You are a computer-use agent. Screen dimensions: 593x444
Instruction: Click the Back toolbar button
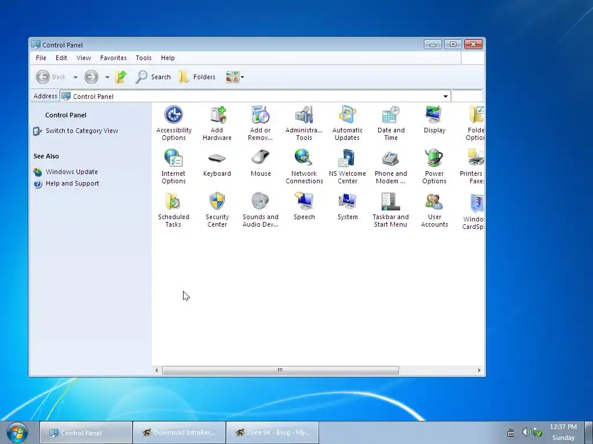[x=51, y=77]
